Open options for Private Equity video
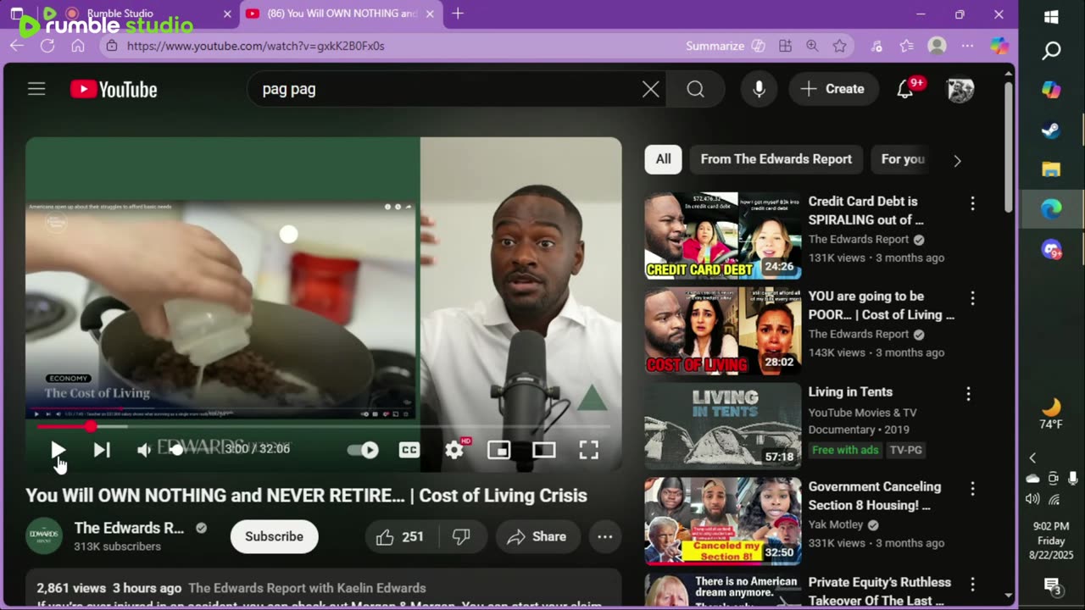This screenshot has height=610, width=1085. tap(972, 585)
